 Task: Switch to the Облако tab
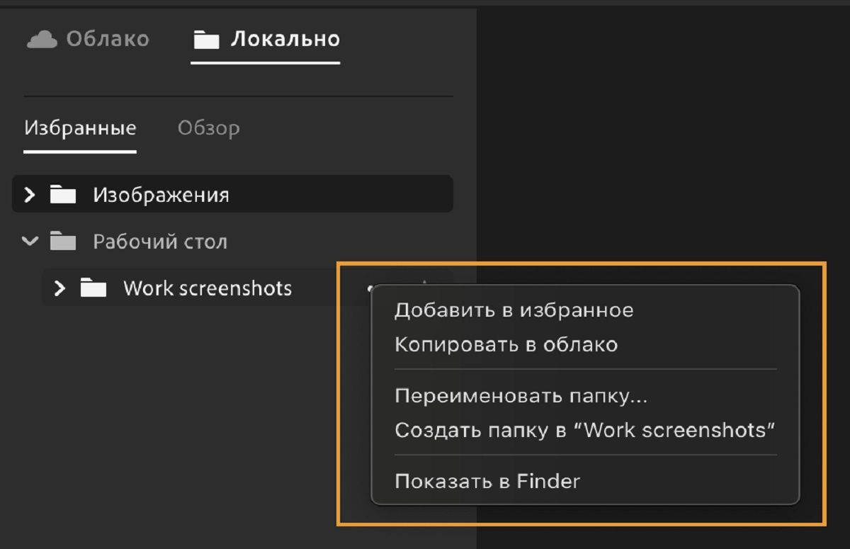(x=106, y=38)
